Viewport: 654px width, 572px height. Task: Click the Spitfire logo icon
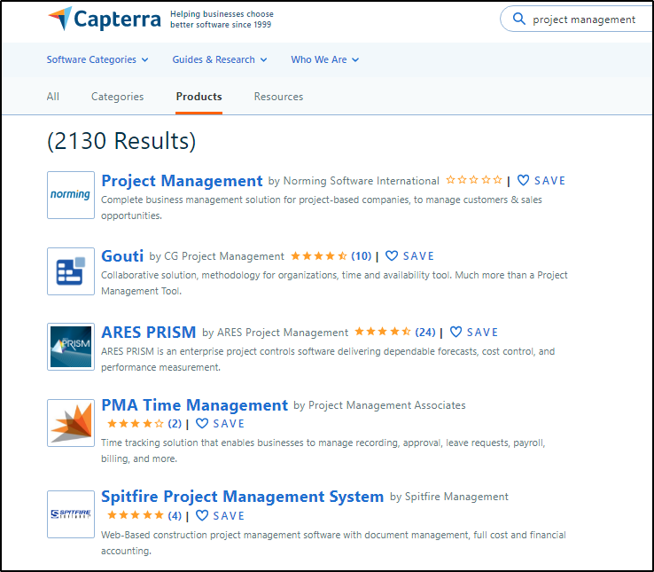click(x=71, y=513)
